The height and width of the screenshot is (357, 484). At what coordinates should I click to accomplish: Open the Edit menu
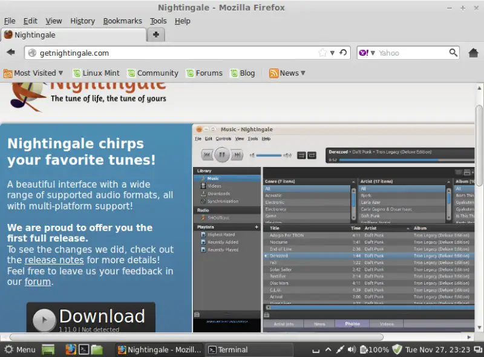point(30,21)
